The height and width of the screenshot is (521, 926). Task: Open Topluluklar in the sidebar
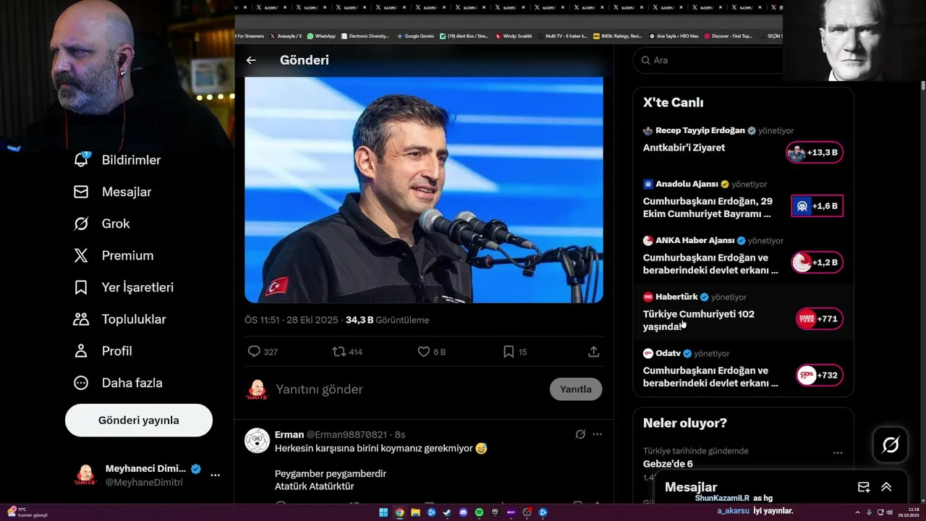[119, 319]
